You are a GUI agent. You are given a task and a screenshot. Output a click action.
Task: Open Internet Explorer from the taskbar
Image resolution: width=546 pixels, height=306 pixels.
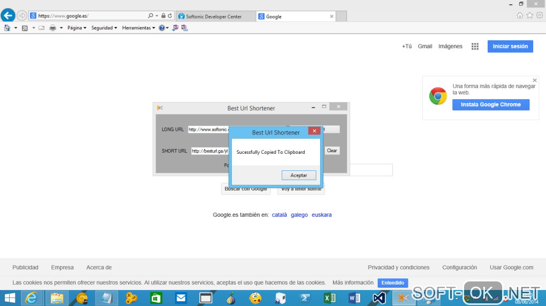click(x=32, y=298)
